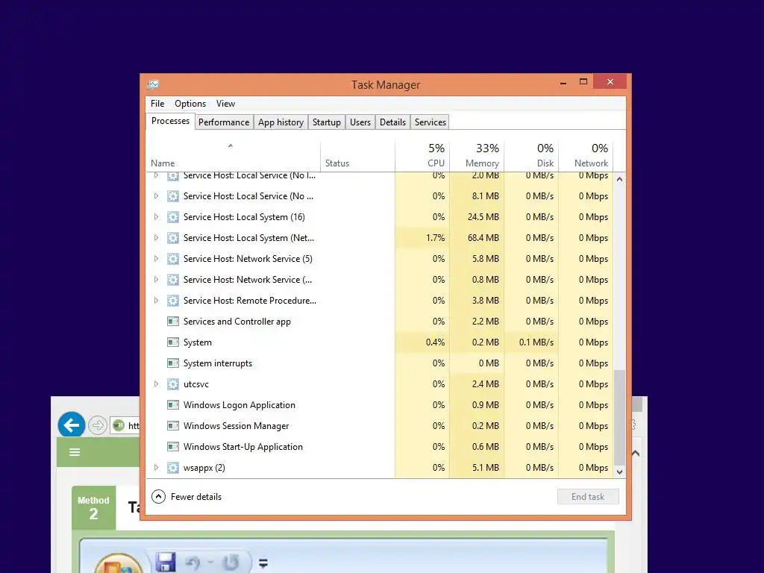Select the Windows Session Manager row name

pos(236,426)
